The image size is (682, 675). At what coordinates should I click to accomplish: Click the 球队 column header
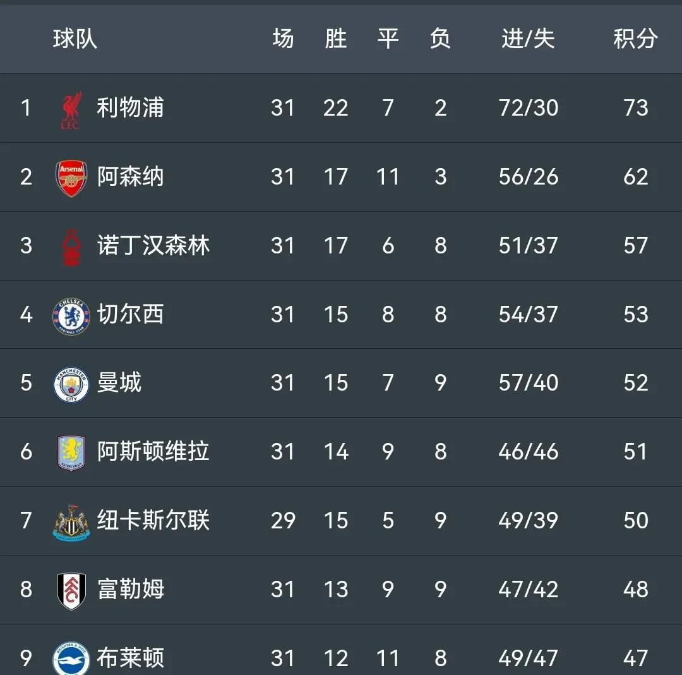point(75,39)
